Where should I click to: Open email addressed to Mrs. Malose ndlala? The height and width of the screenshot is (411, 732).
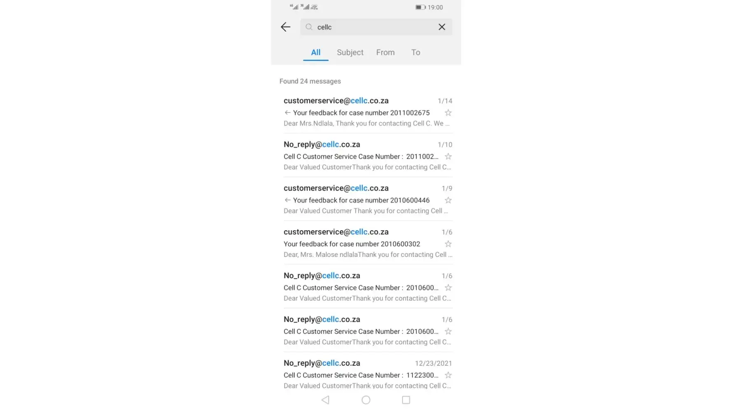point(368,243)
